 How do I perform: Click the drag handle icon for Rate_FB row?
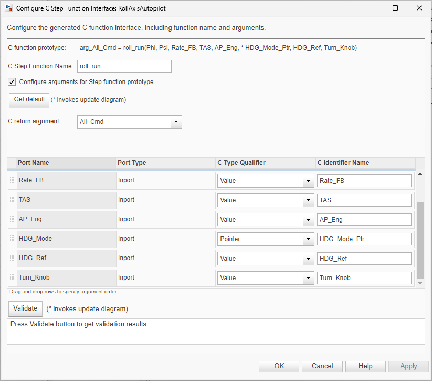[x=12, y=180]
